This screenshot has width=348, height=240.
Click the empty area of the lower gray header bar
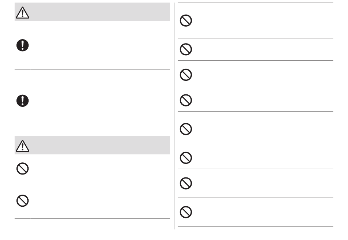click(x=100, y=145)
